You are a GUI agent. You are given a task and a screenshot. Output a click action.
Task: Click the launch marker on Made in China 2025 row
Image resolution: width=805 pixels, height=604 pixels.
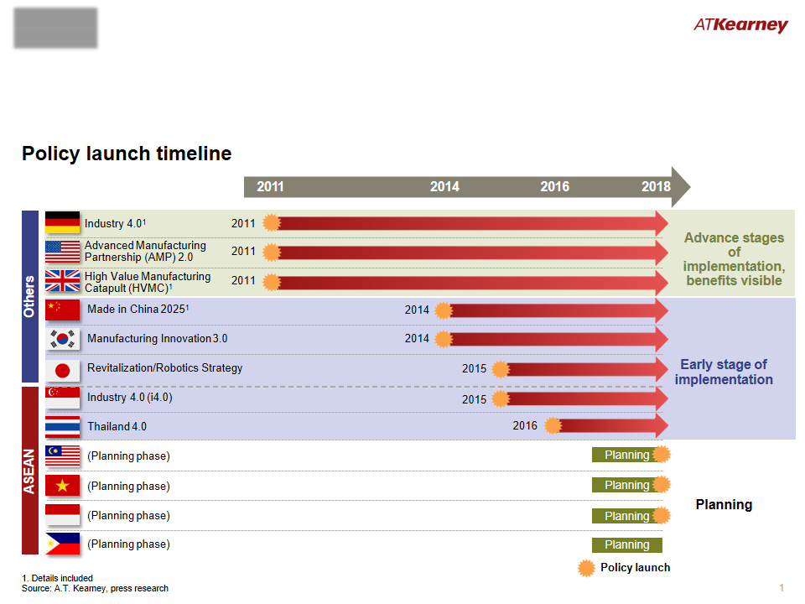click(x=444, y=310)
